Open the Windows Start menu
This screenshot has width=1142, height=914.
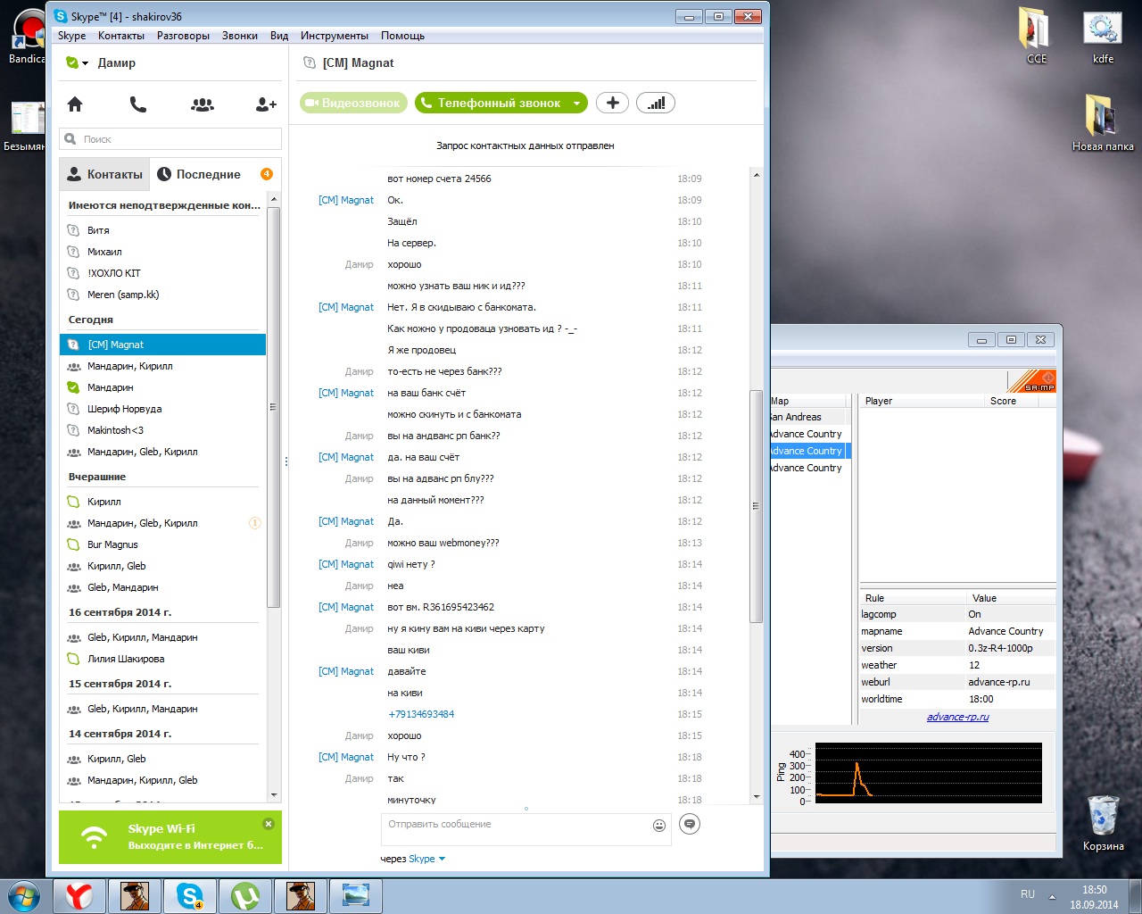pyautogui.click(x=24, y=895)
